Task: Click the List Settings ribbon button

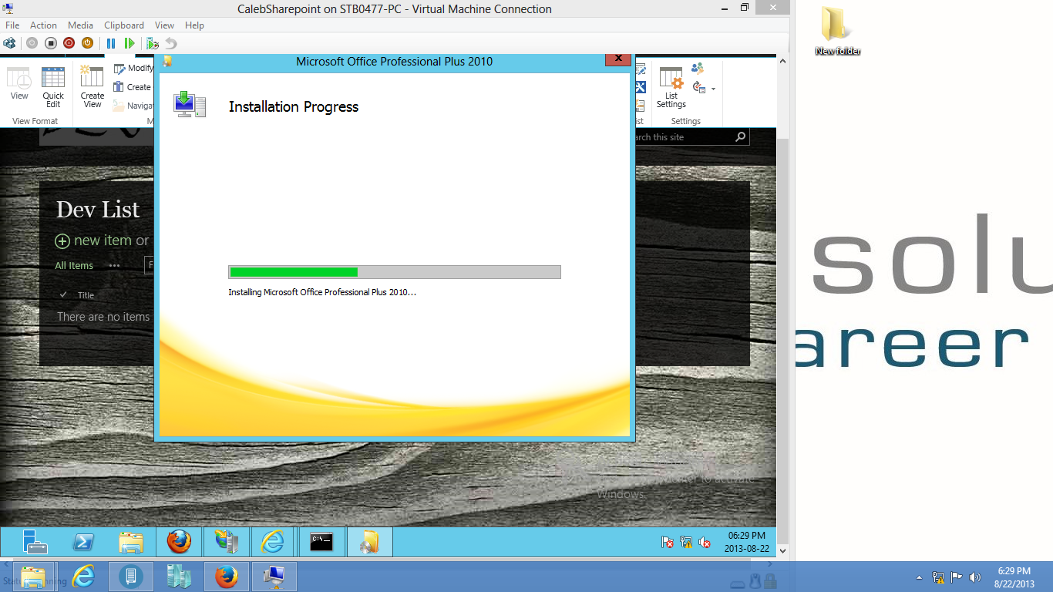Action: point(671,87)
